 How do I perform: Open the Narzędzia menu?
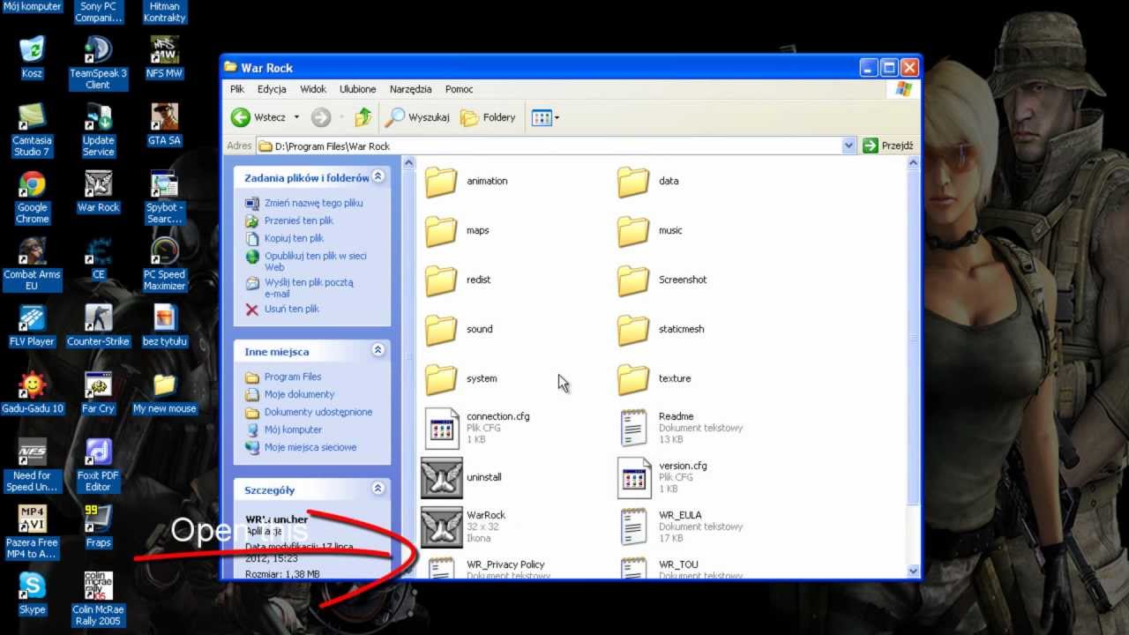pos(411,89)
